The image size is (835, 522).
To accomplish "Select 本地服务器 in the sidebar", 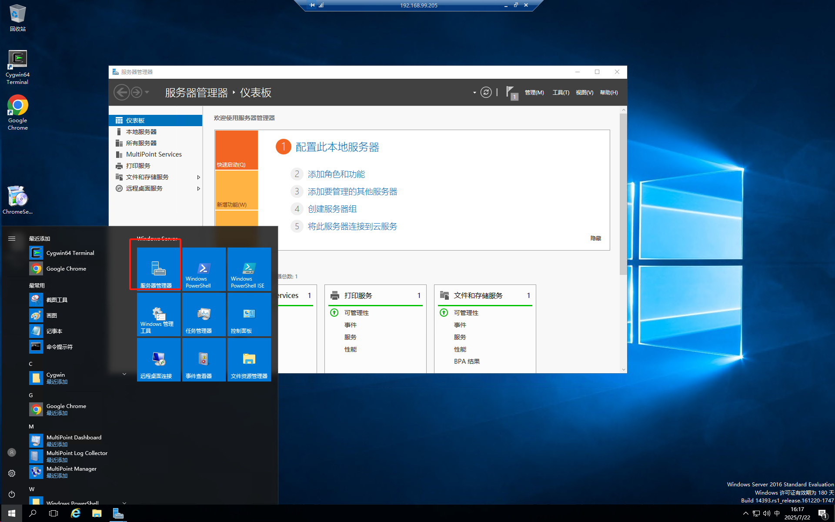I will click(156, 132).
